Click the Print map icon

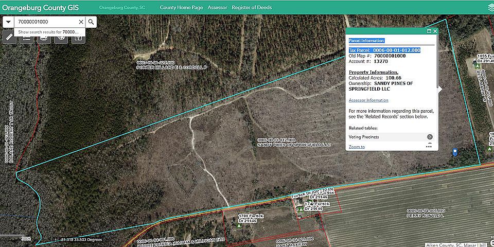pyautogui.click(x=44, y=37)
